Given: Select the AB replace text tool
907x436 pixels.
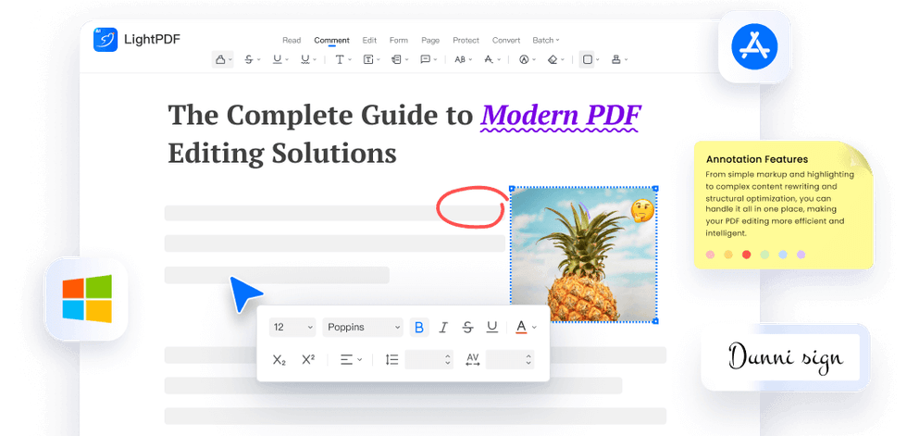Looking at the screenshot, I should [460, 59].
